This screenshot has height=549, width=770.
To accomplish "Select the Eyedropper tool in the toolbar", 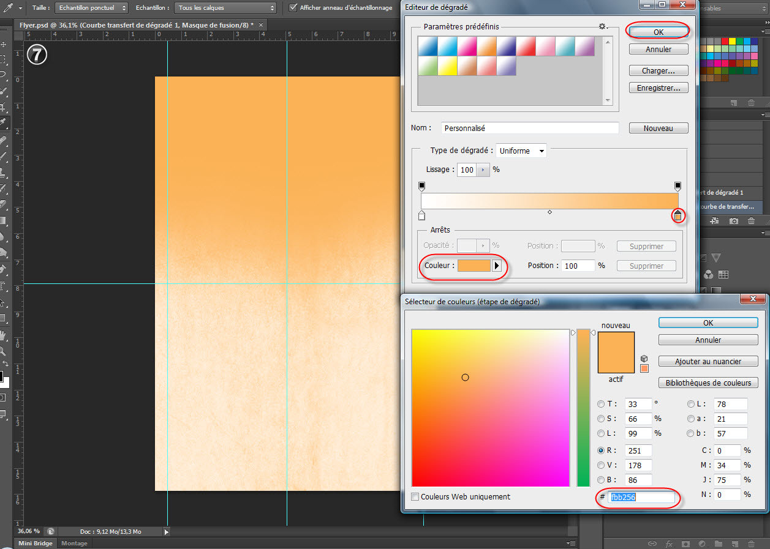I will click(x=4, y=122).
